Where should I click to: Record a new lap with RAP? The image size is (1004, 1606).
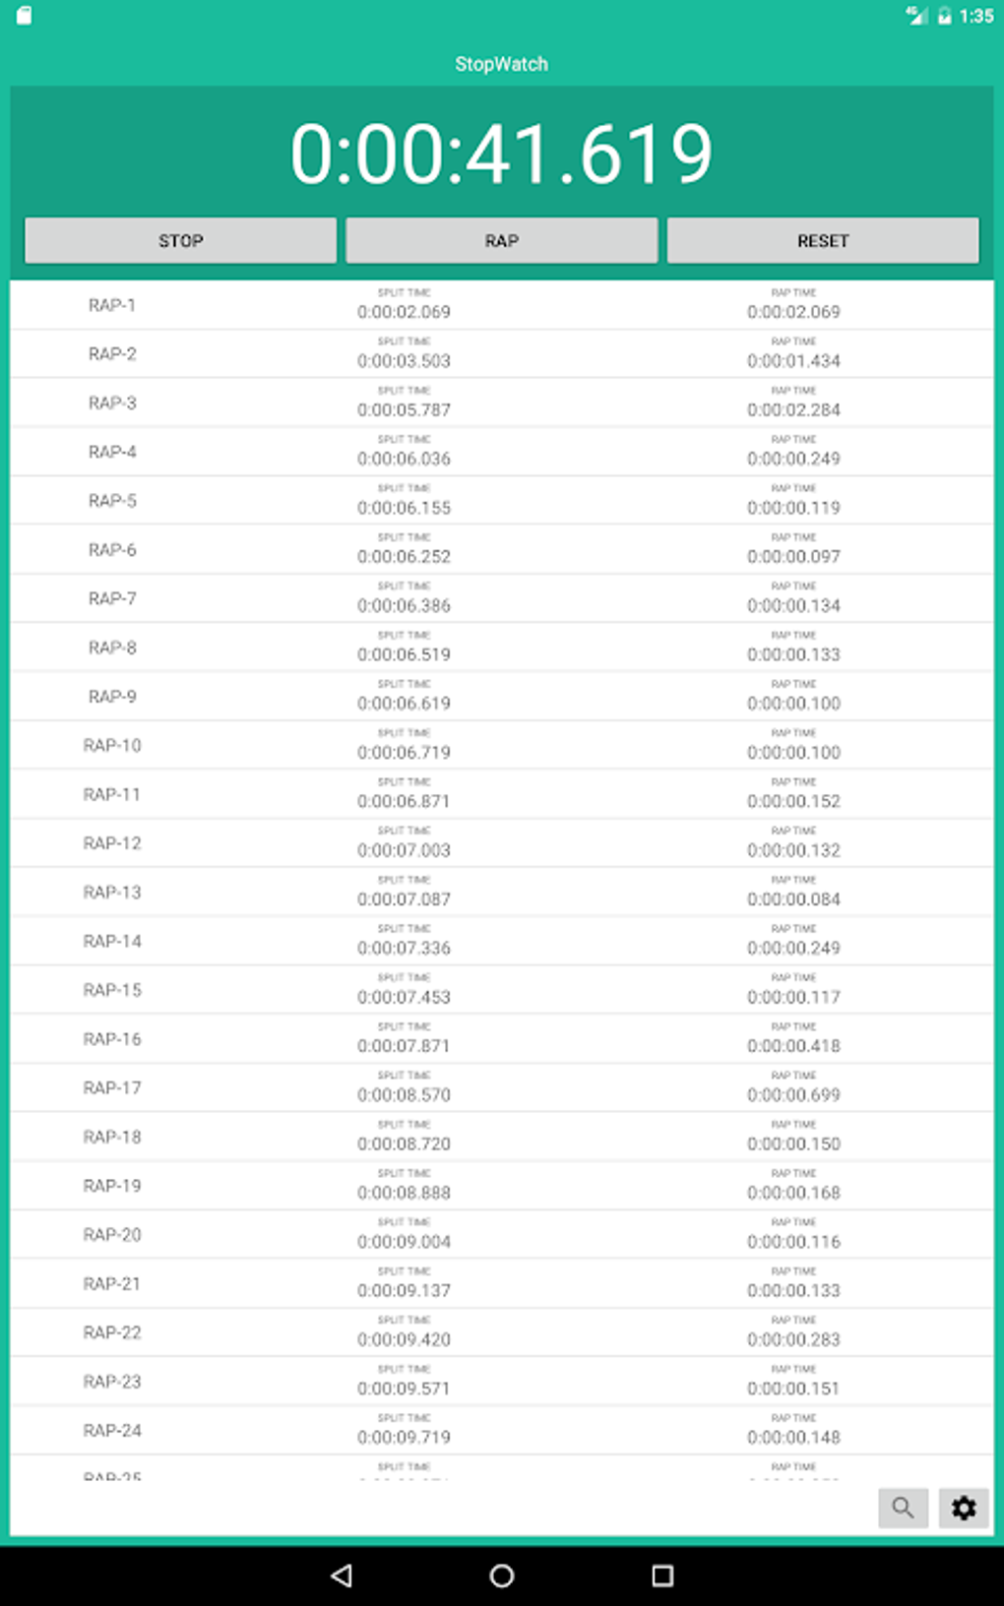point(501,241)
